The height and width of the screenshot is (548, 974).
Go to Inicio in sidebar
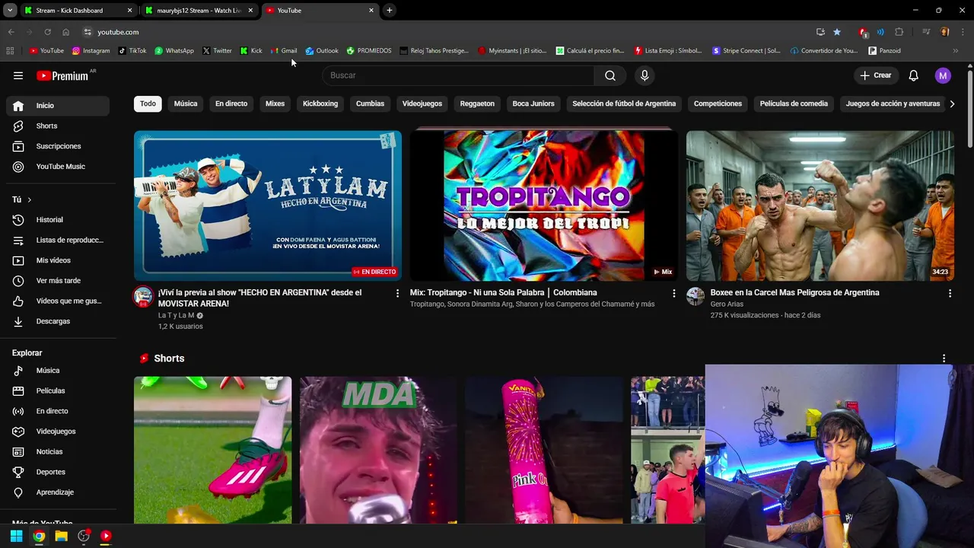pyautogui.click(x=58, y=106)
